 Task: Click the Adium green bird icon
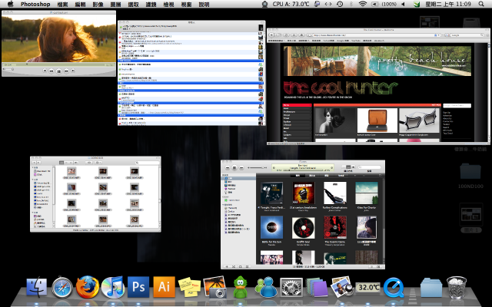(x=240, y=287)
